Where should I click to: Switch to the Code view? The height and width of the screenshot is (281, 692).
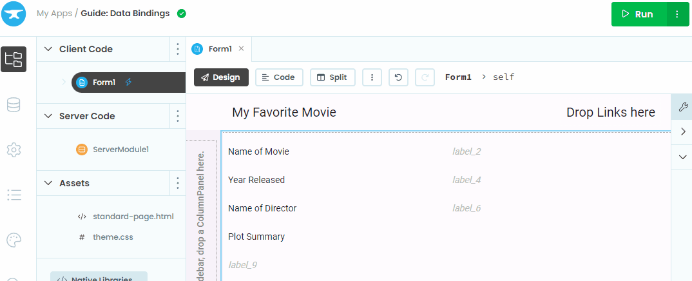pyautogui.click(x=280, y=77)
